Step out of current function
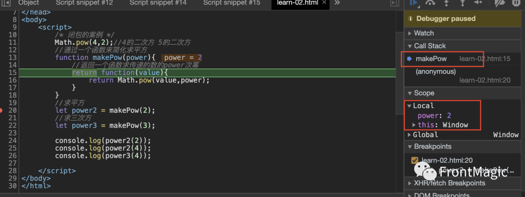525x197 pixels. click(462, 3)
